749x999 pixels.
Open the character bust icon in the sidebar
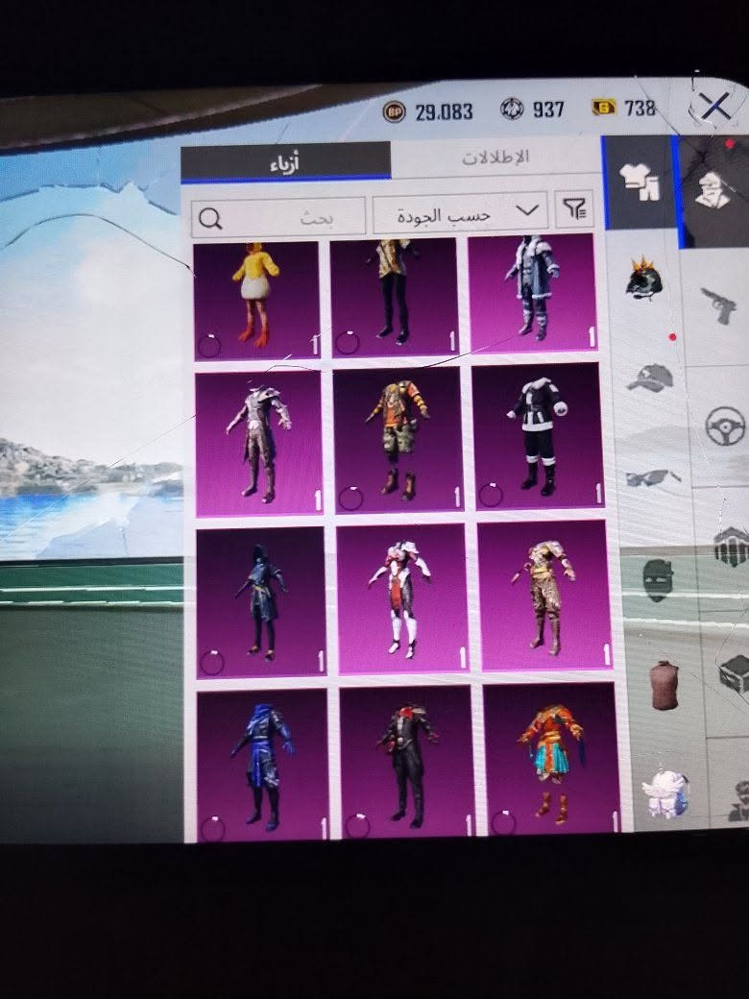click(x=714, y=191)
